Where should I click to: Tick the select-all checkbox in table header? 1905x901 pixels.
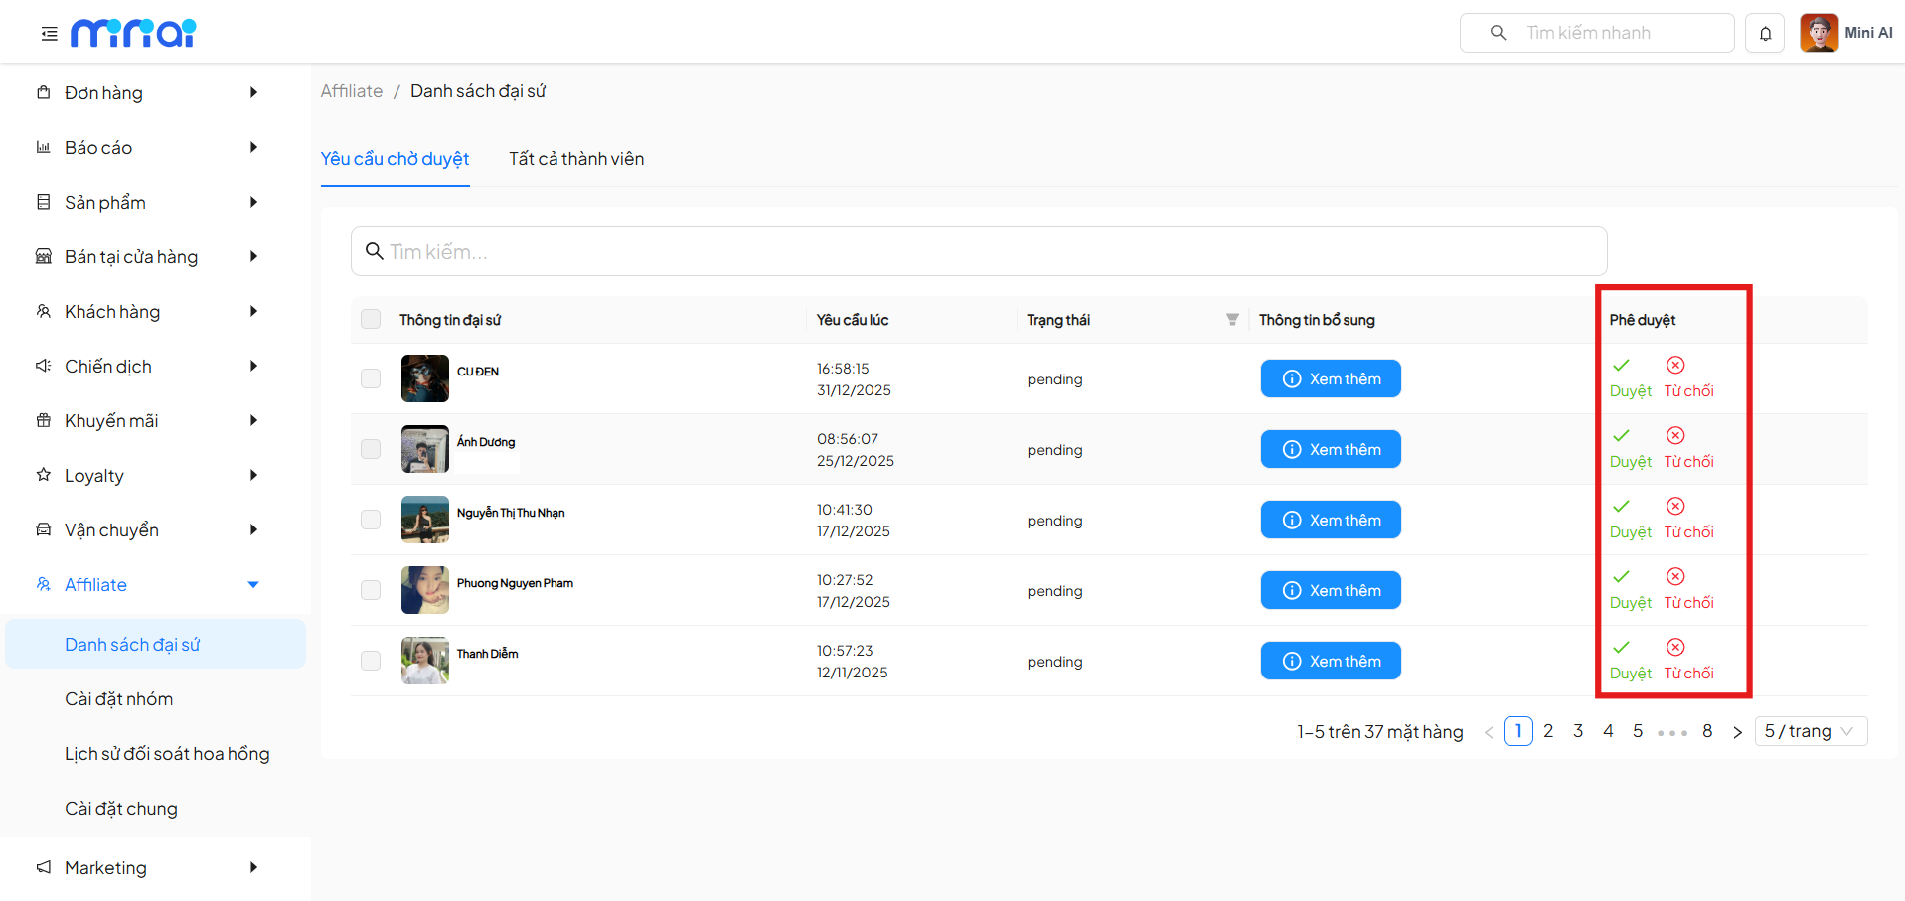click(371, 319)
